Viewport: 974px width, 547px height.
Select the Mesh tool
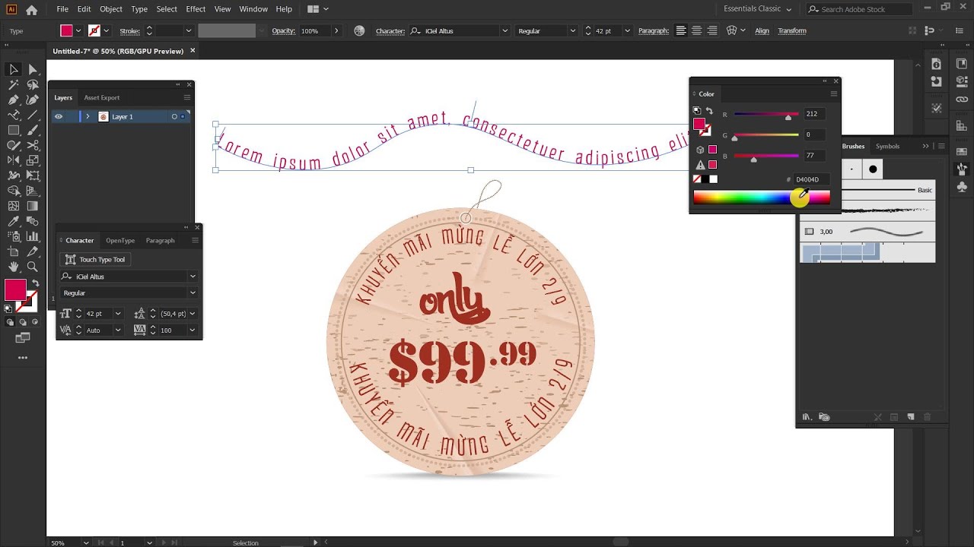pos(14,206)
